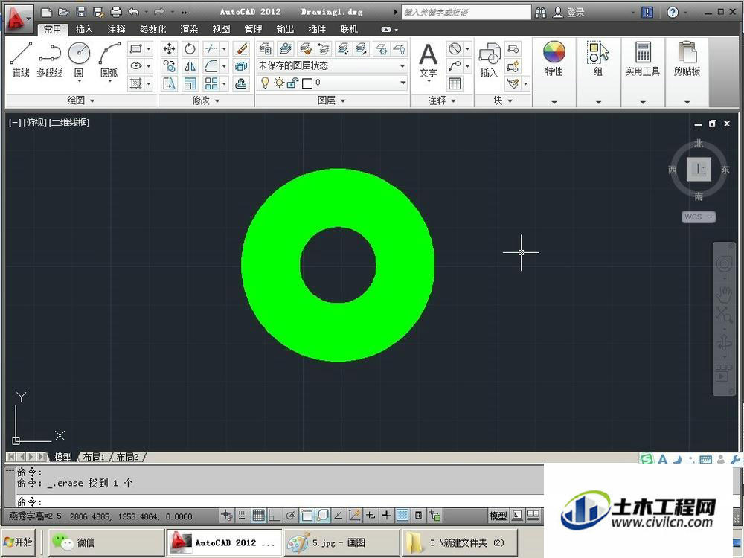Image resolution: width=744 pixels, height=558 pixels.
Task: Click the Sign In (登录) button
Action: [569, 13]
